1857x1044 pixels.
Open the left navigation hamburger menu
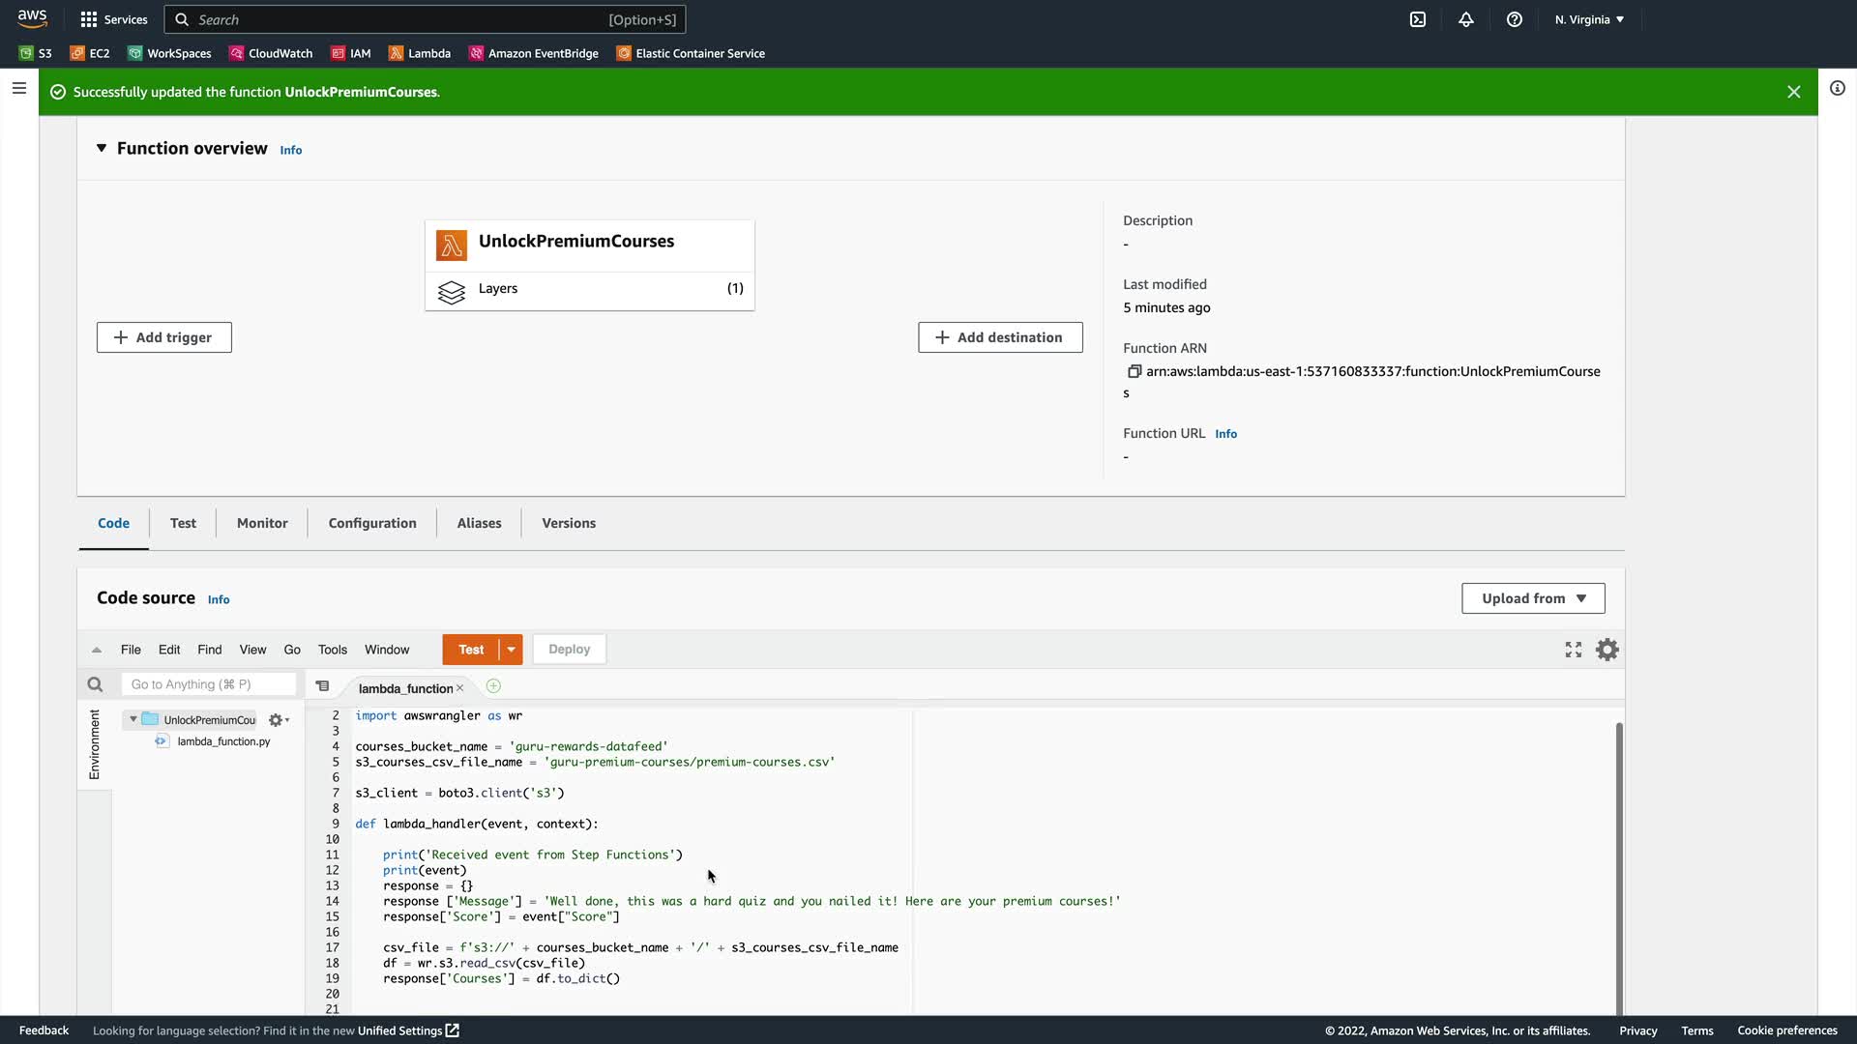(18, 88)
